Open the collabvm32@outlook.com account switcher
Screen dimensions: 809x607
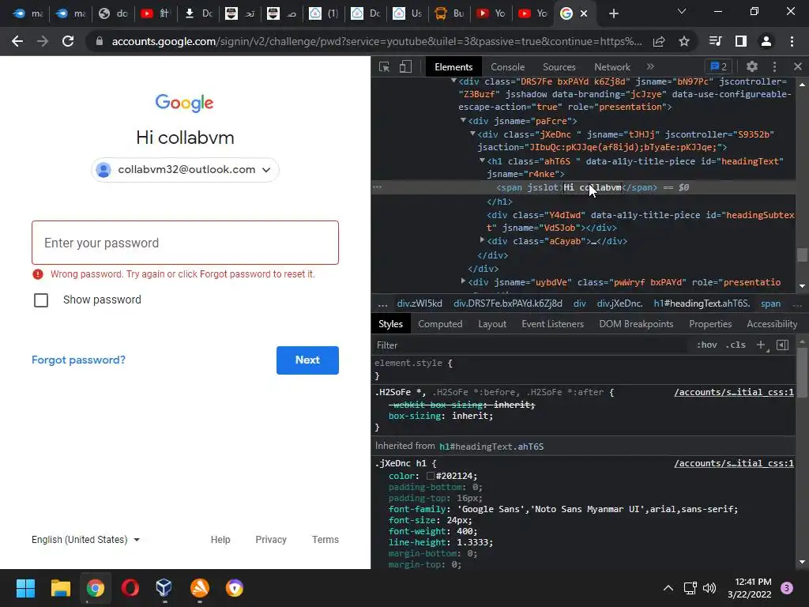(185, 170)
